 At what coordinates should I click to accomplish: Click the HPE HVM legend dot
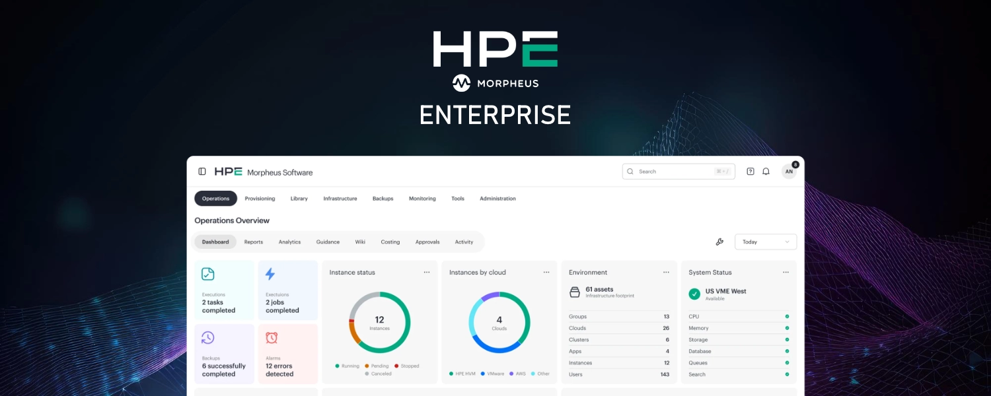(451, 374)
